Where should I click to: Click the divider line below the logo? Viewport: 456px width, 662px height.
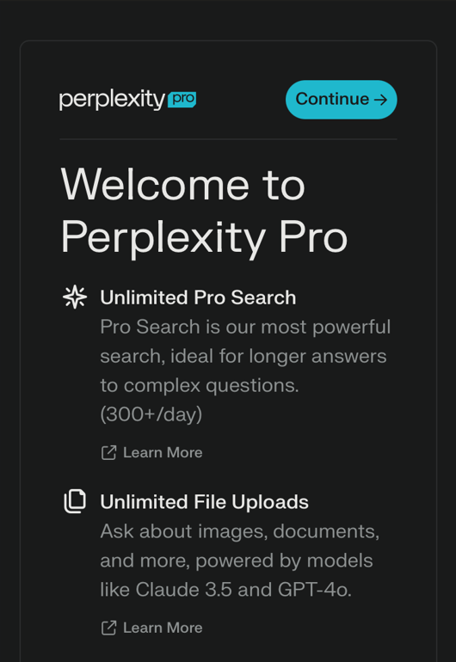pyautogui.click(x=228, y=138)
